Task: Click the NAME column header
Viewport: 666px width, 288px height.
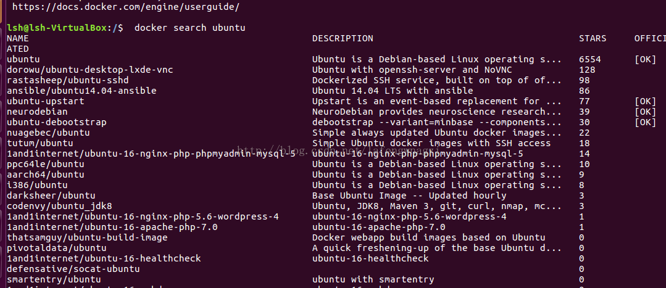Action: (x=18, y=39)
